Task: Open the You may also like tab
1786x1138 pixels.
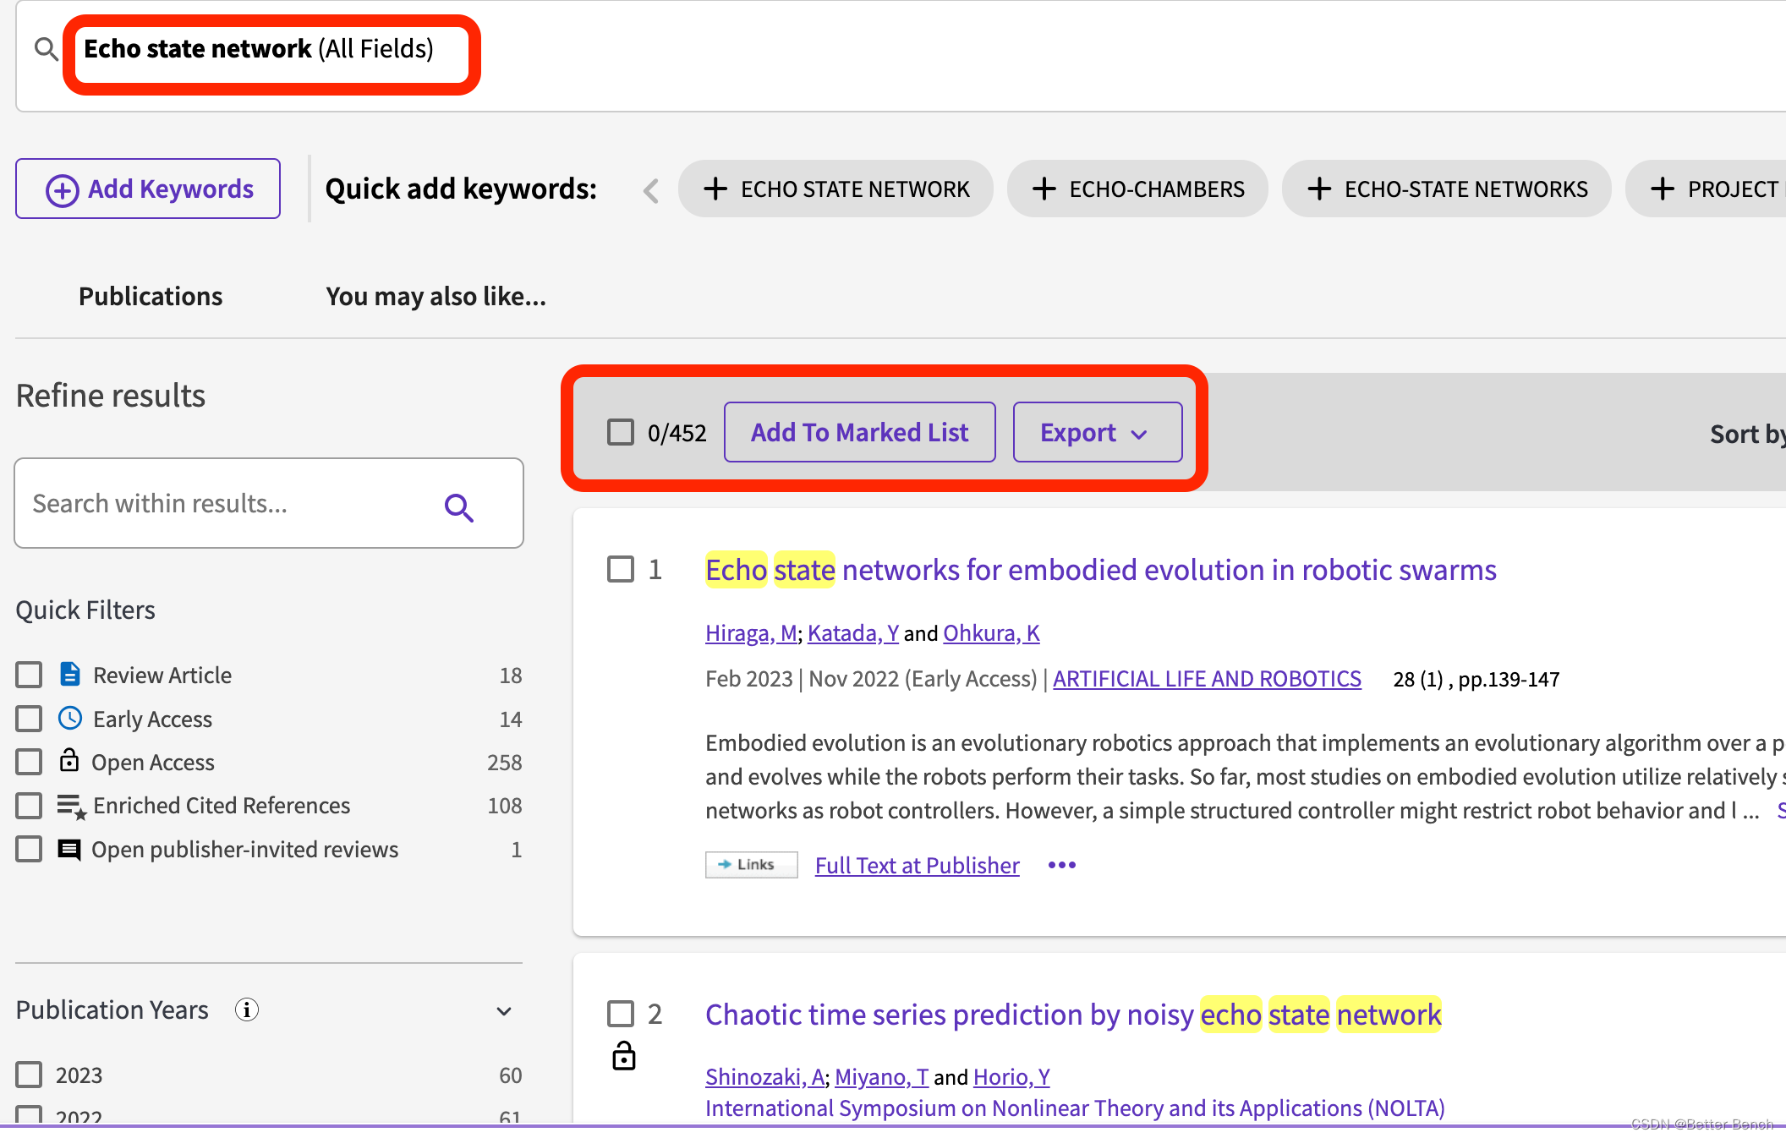Action: tap(436, 296)
